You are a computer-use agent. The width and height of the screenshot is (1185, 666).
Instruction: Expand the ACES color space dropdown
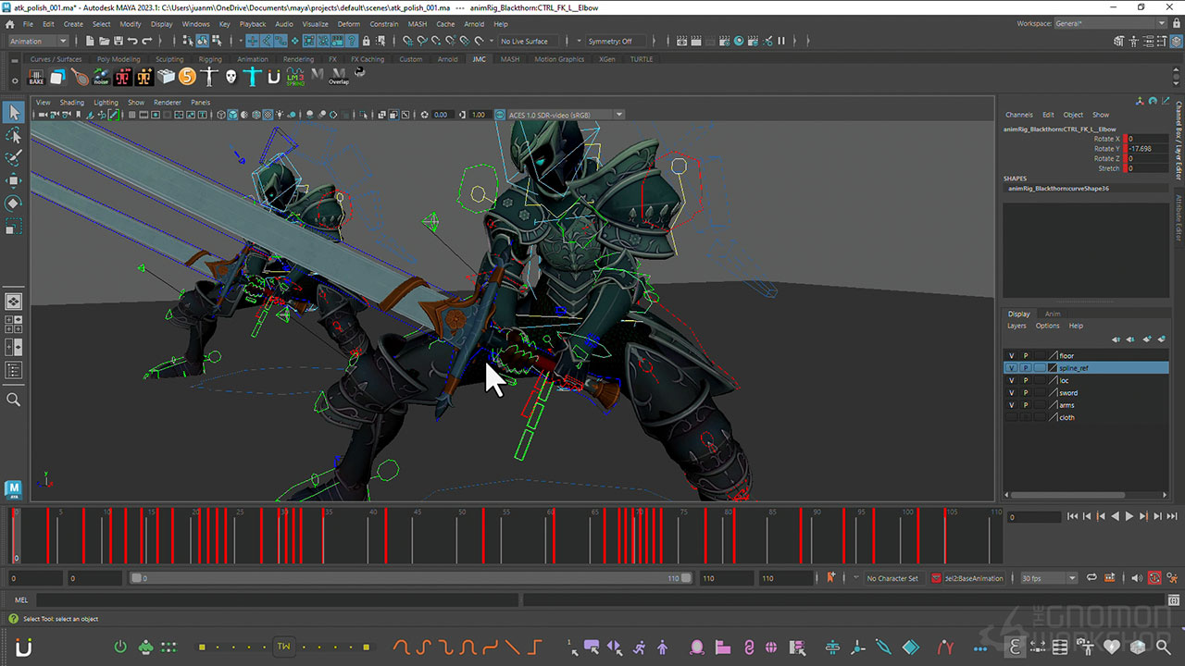tap(618, 115)
